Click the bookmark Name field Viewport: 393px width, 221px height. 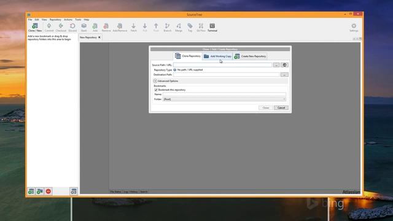point(224,95)
